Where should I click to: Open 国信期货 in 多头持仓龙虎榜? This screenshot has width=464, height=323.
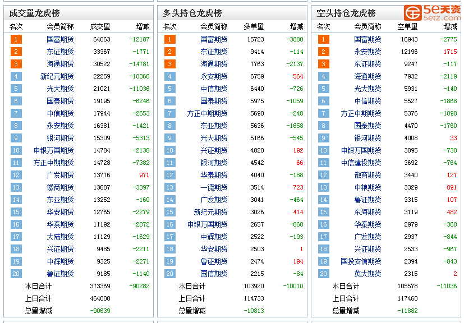(214, 274)
